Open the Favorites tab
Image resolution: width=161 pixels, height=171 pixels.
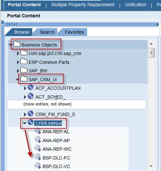click(x=74, y=32)
